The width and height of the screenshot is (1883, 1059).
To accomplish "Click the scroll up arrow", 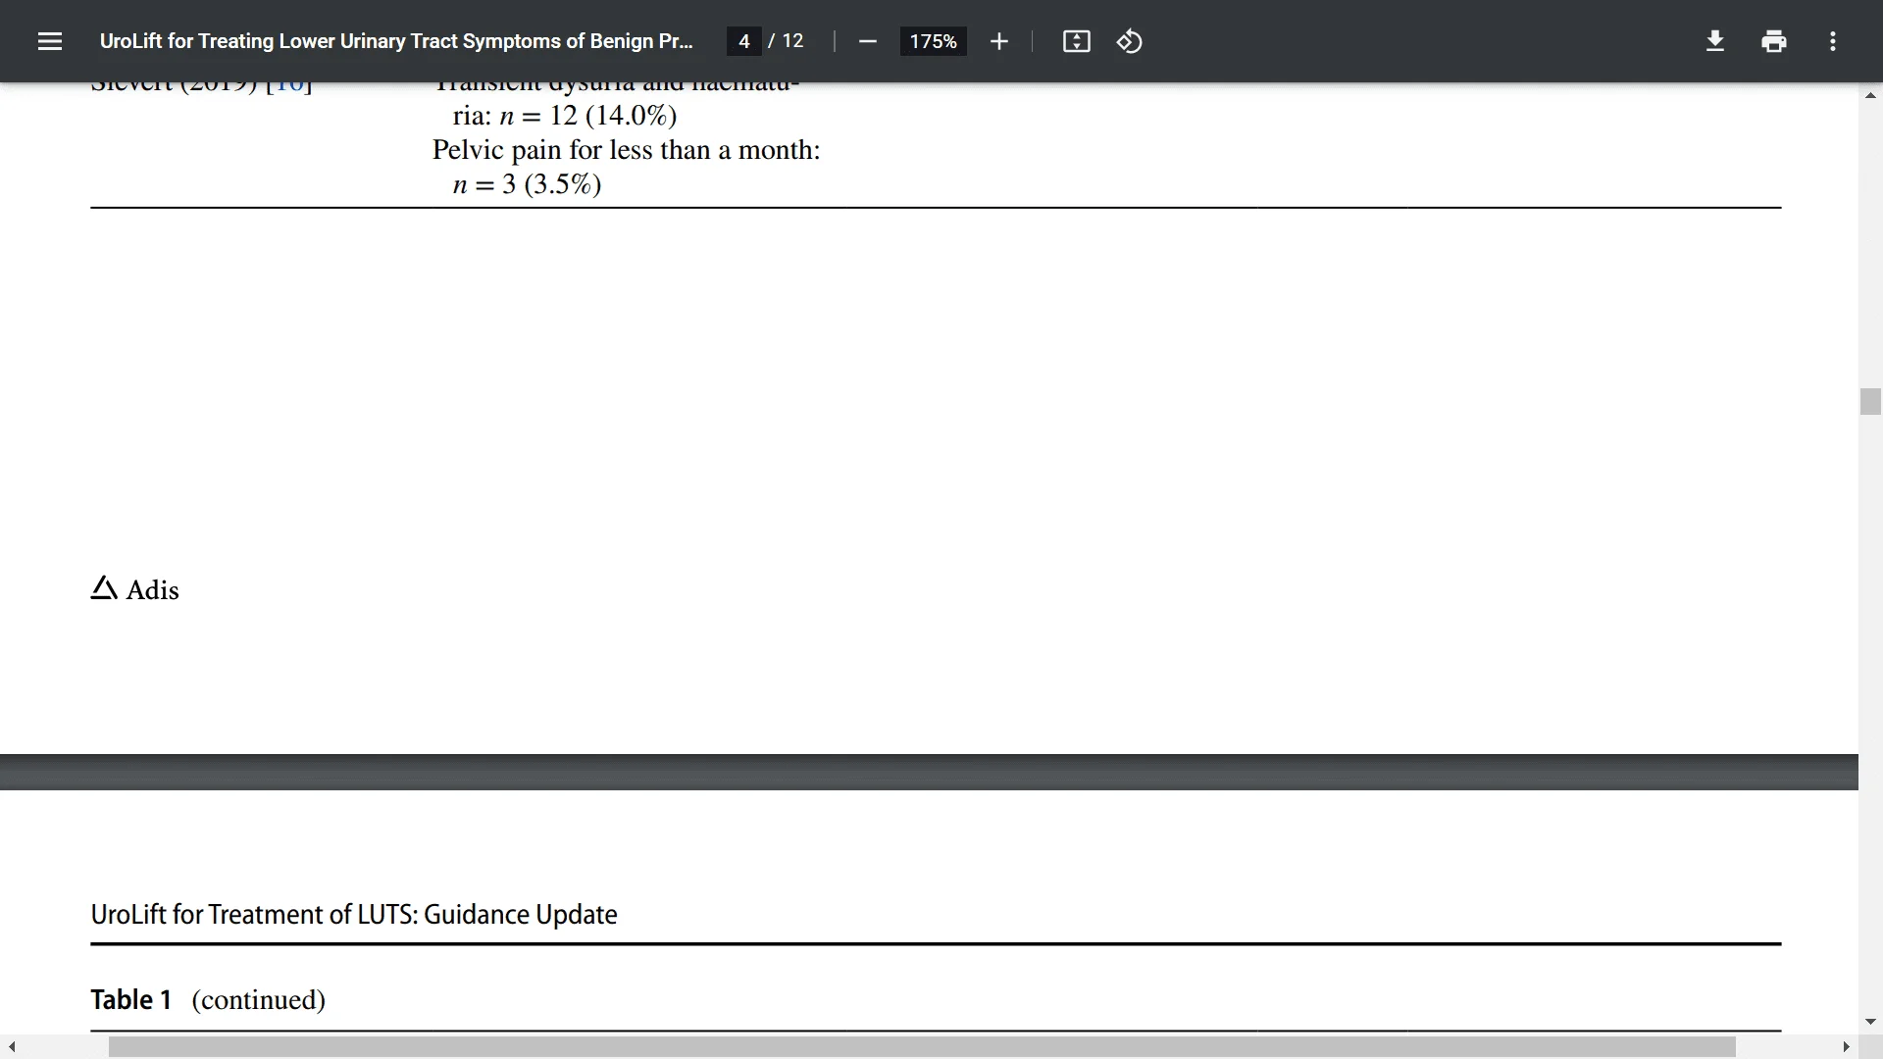I will point(1870,95).
